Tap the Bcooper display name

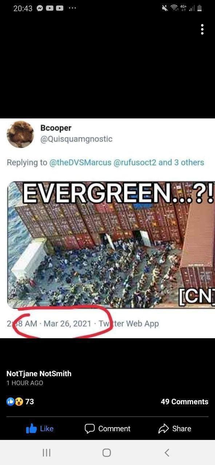coord(56,128)
